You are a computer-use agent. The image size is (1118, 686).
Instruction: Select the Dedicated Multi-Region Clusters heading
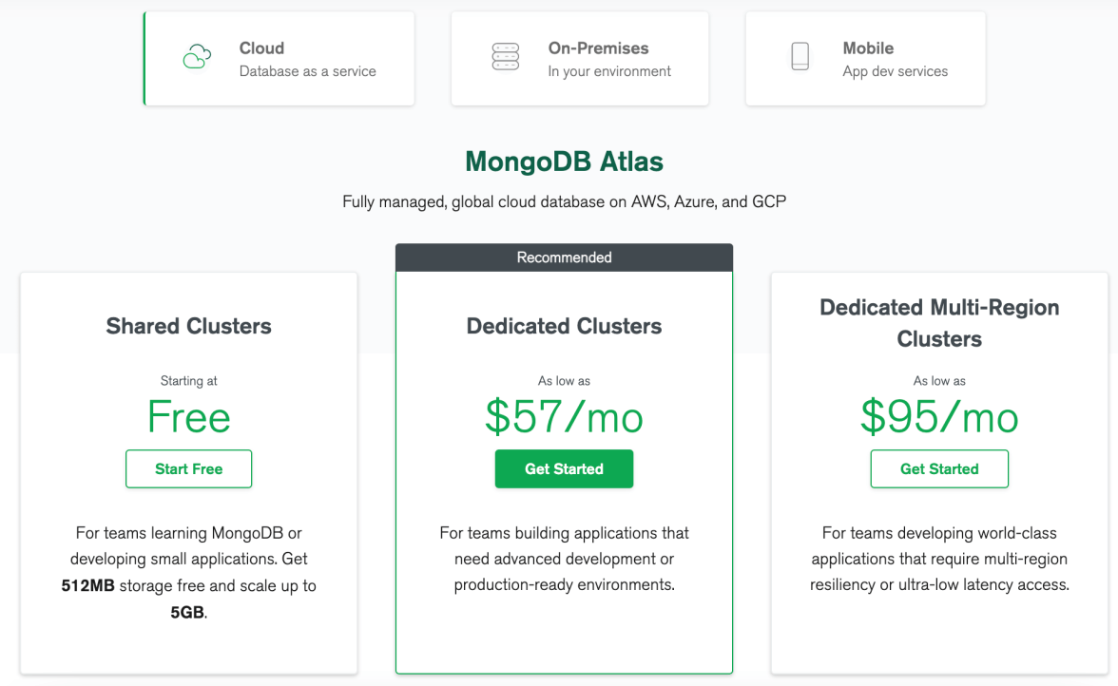pos(939,323)
